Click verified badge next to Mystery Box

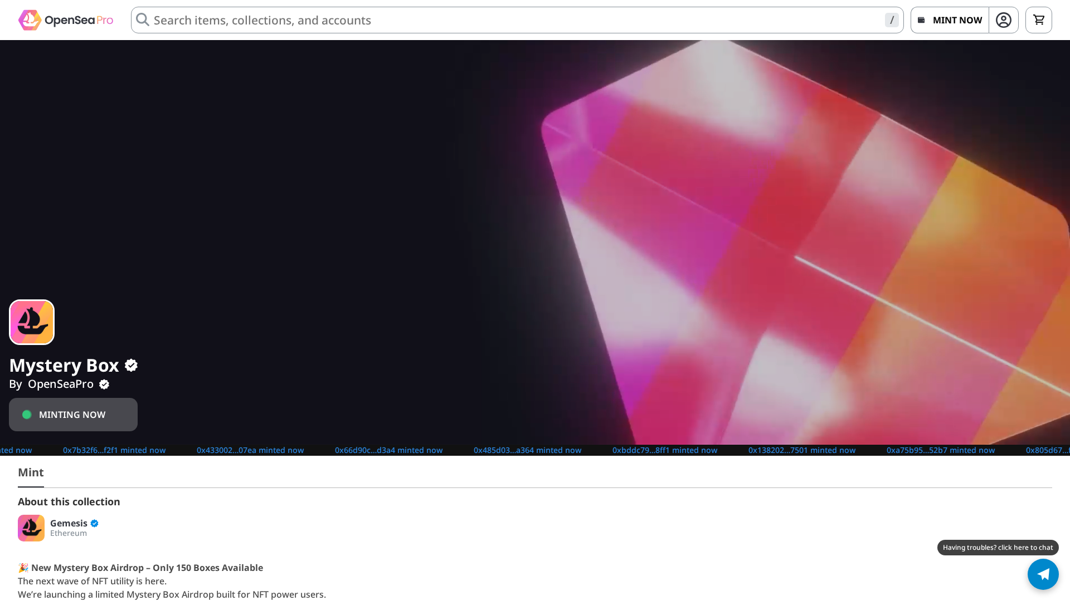[x=131, y=366]
